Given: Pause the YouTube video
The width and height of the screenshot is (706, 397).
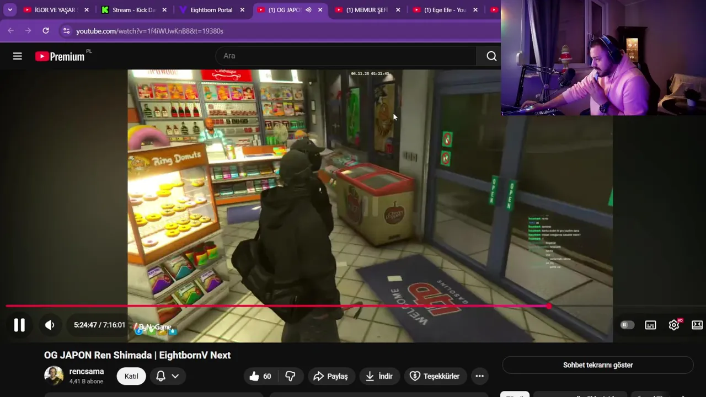Looking at the screenshot, I should tap(19, 325).
